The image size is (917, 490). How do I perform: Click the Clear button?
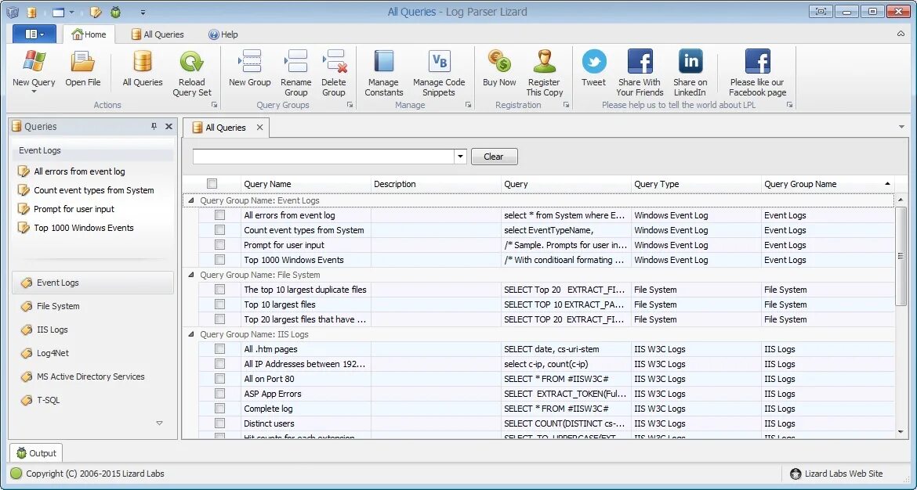[495, 157]
